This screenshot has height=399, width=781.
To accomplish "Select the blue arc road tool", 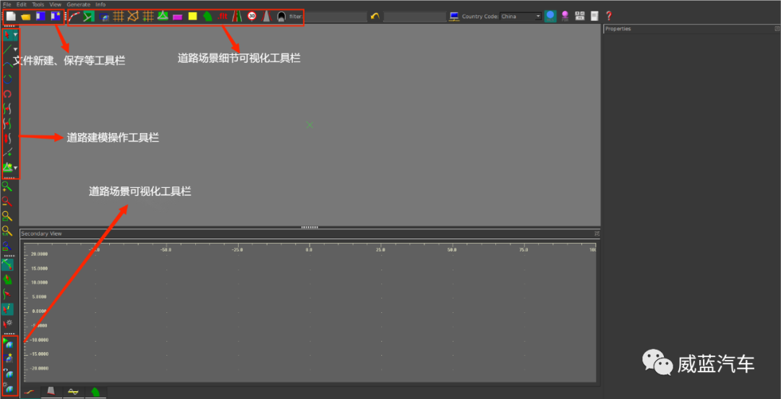I will coord(7,64).
